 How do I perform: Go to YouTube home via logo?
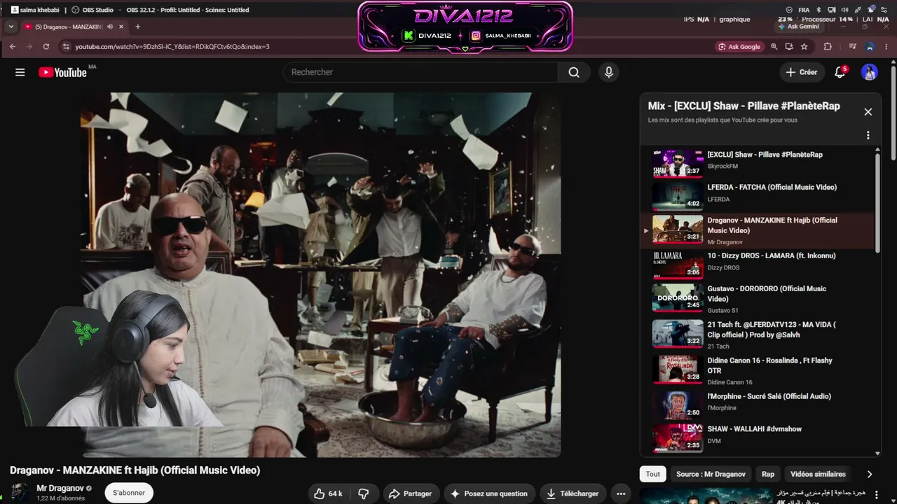(x=62, y=72)
